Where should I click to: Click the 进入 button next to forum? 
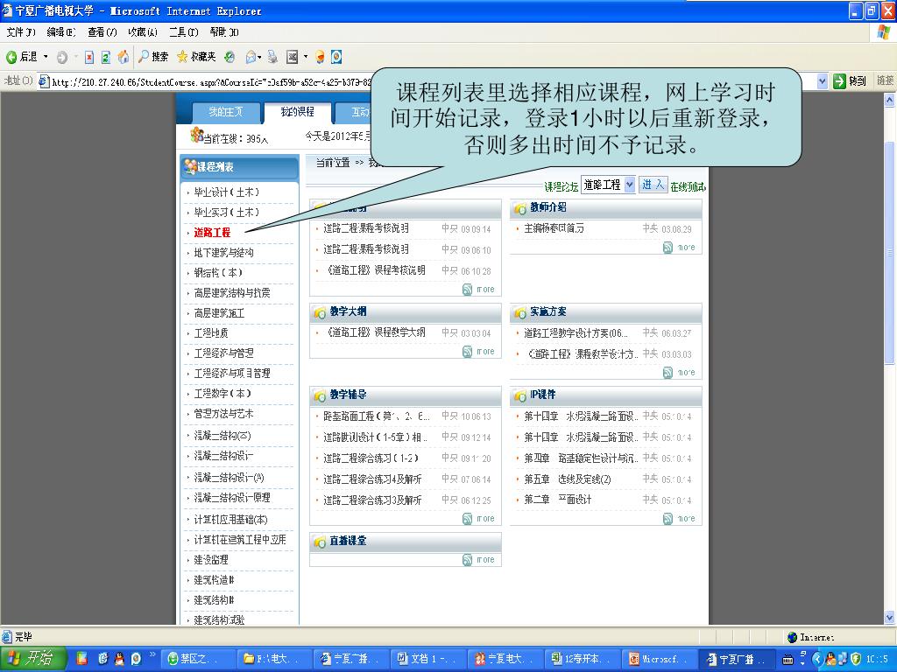(x=653, y=185)
